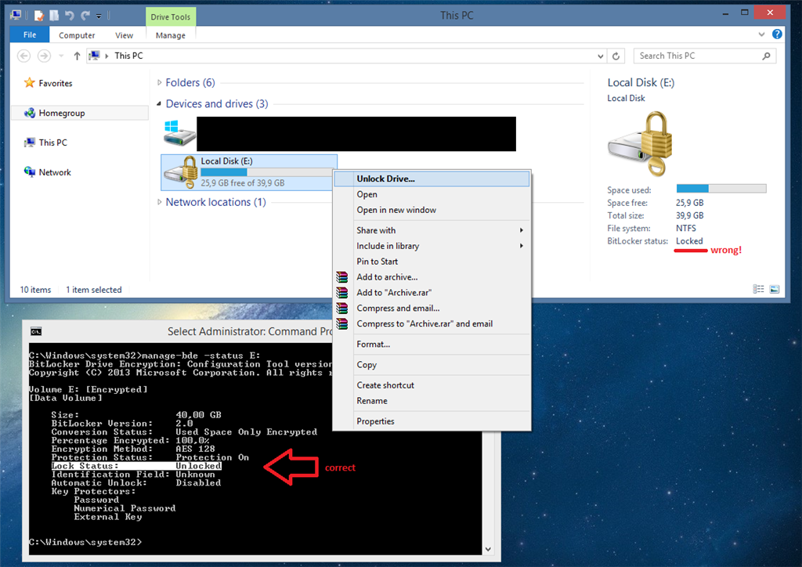Click the Undo quick access icon
Image resolution: width=802 pixels, height=567 pixels.
70,16
